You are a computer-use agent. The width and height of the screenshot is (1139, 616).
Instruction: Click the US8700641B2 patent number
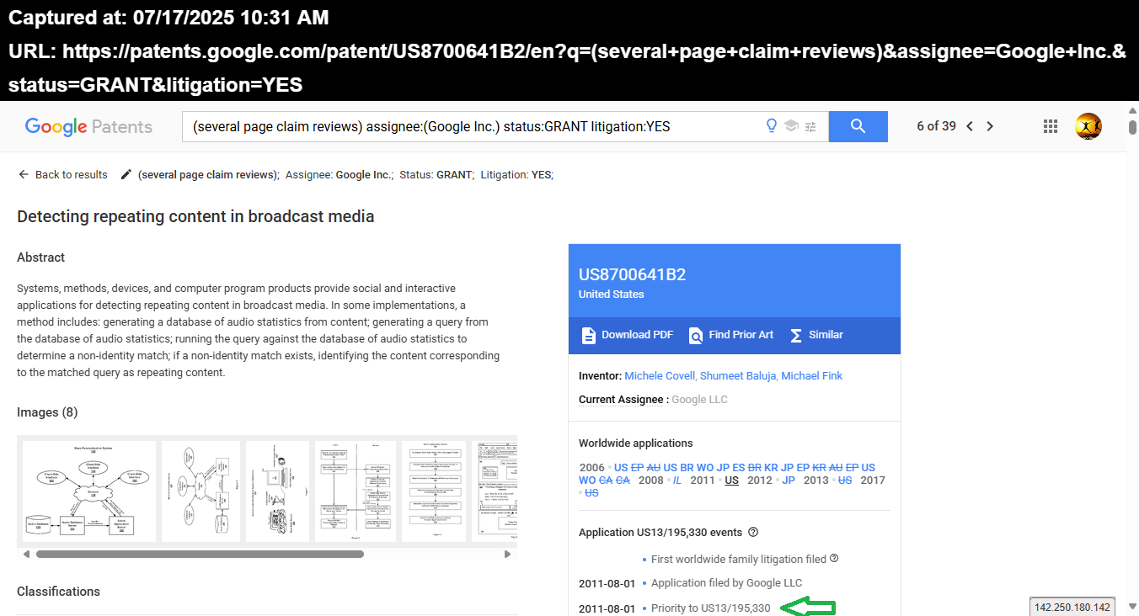pos(632,274)
